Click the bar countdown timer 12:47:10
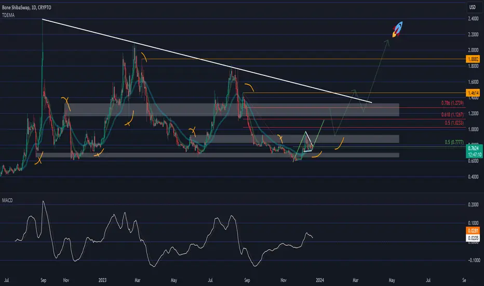 (x=474, y=154)
